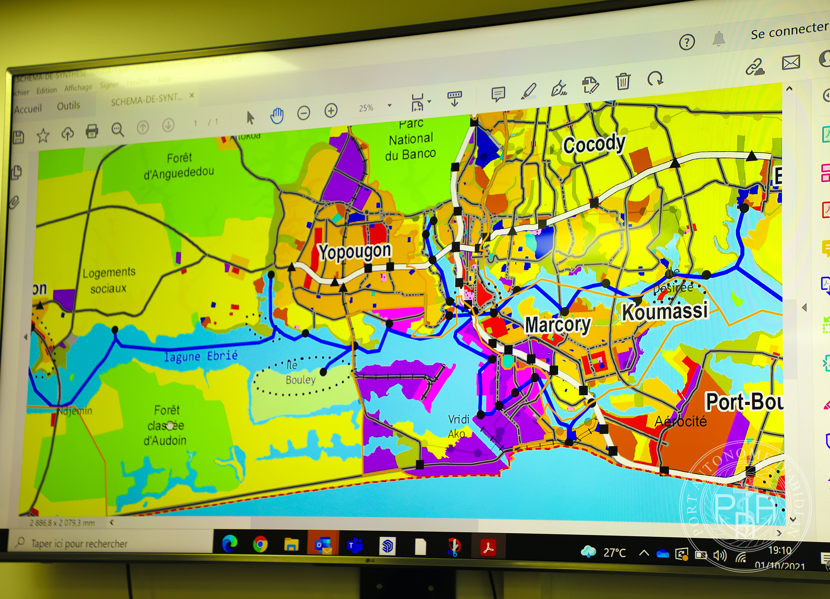This screenshot has height=599, width=830.
Task: Select the arrow selection tool
Action: click(x=250, y=118)
